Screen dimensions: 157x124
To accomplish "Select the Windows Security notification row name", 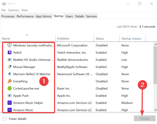I will 33,45.
